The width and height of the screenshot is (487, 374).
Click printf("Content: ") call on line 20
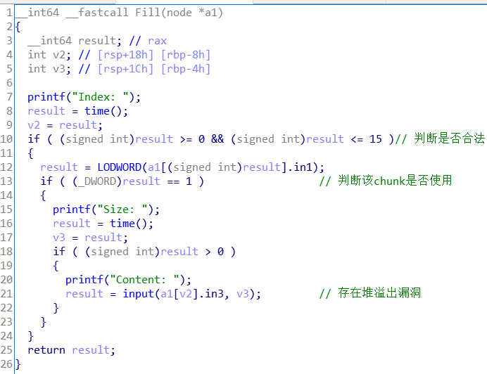tap(128, 280)
